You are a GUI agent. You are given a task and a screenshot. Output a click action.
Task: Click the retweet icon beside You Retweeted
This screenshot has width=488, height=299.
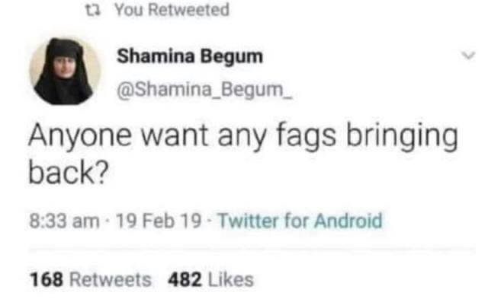tap(93, 10)
